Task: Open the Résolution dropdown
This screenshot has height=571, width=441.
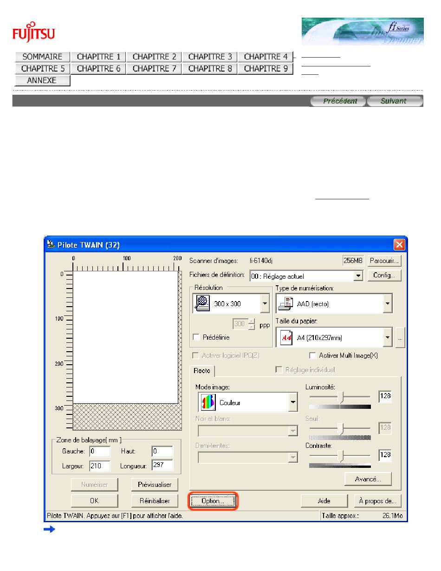Action: coord(265,304)
